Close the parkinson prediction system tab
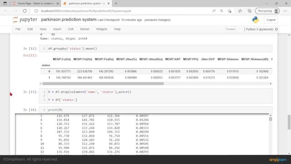 pyautogui.click(x=109, y=4)
